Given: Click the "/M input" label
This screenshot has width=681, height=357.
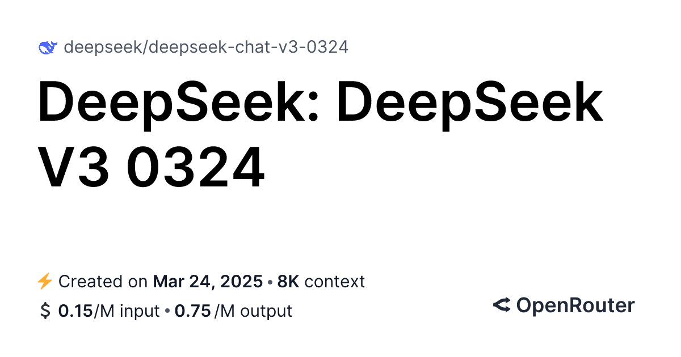Looking at the screenshot, I should [127, 311].
